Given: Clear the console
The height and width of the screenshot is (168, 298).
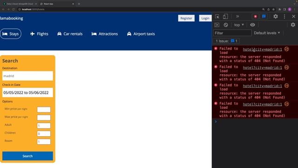Looking at the screenshot, I should (225, 25).
